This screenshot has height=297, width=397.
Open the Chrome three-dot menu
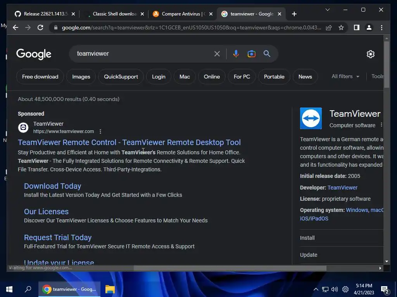(x=381, y=27)
